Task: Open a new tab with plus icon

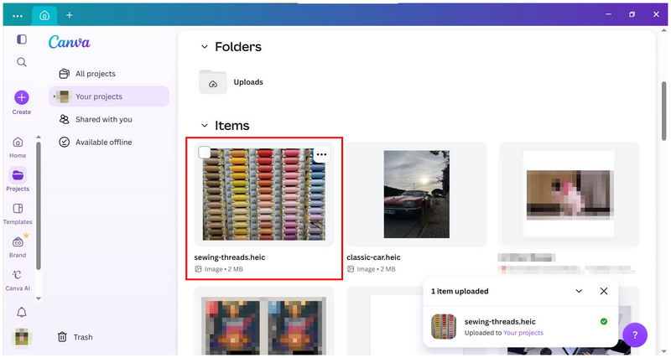Action: [70, 15]
